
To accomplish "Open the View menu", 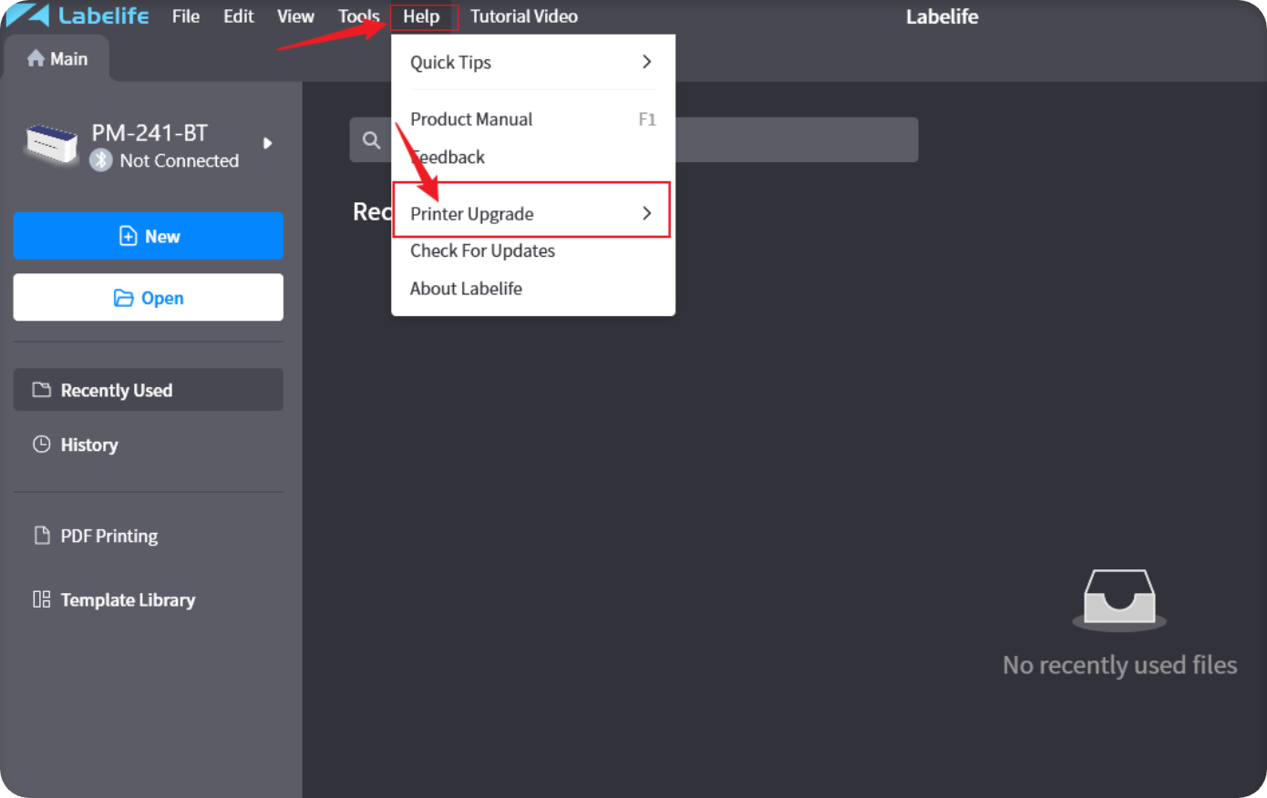I will [295, 16].
